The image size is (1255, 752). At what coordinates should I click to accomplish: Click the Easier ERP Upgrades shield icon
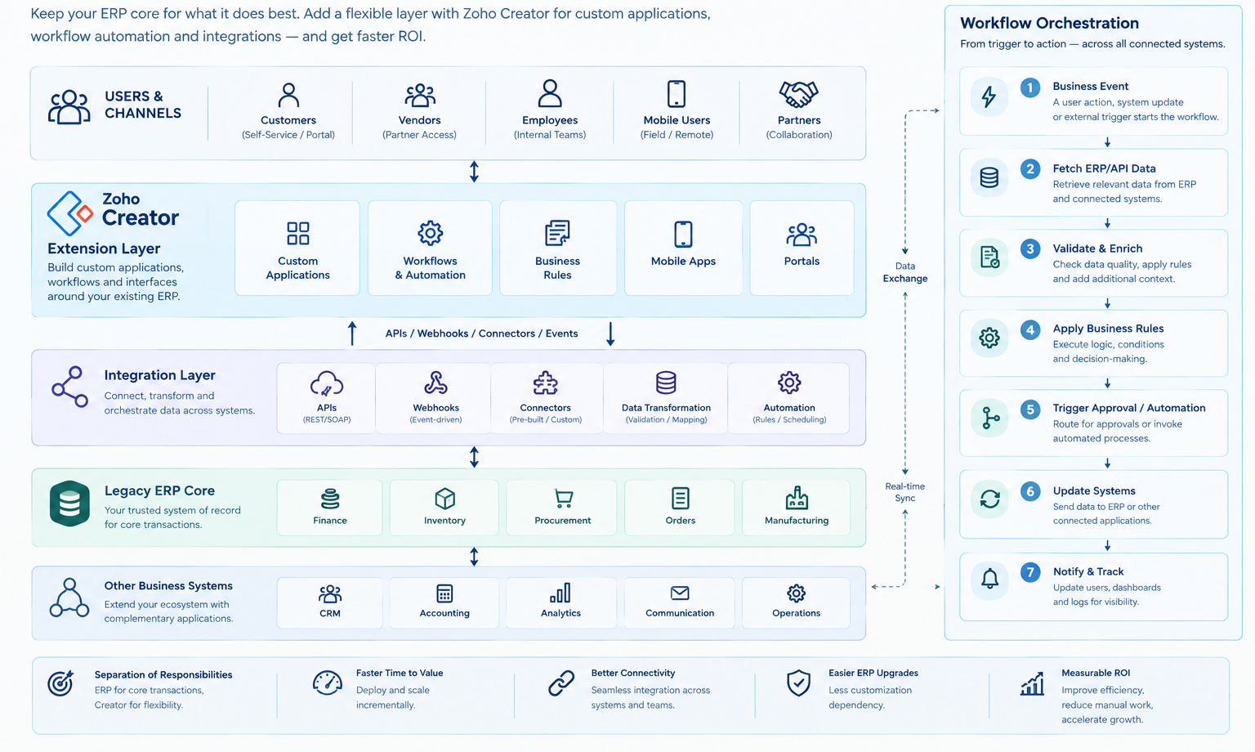pyautogui.click(x=798, y=683)
